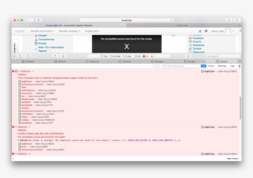Toggle the Warnings console filter
This screenshot has height=178, width=253.
222,66
